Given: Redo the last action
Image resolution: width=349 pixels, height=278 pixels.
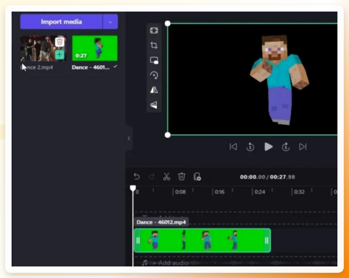Looking at the screenshot, I should [x=152, y=177].
